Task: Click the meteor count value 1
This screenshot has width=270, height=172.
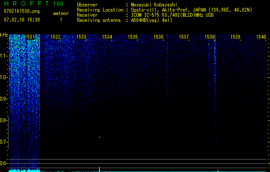Action: point(61,20)
